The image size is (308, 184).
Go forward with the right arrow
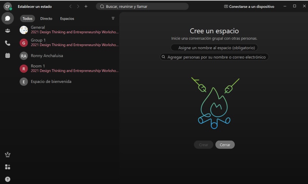coord(78,6)
